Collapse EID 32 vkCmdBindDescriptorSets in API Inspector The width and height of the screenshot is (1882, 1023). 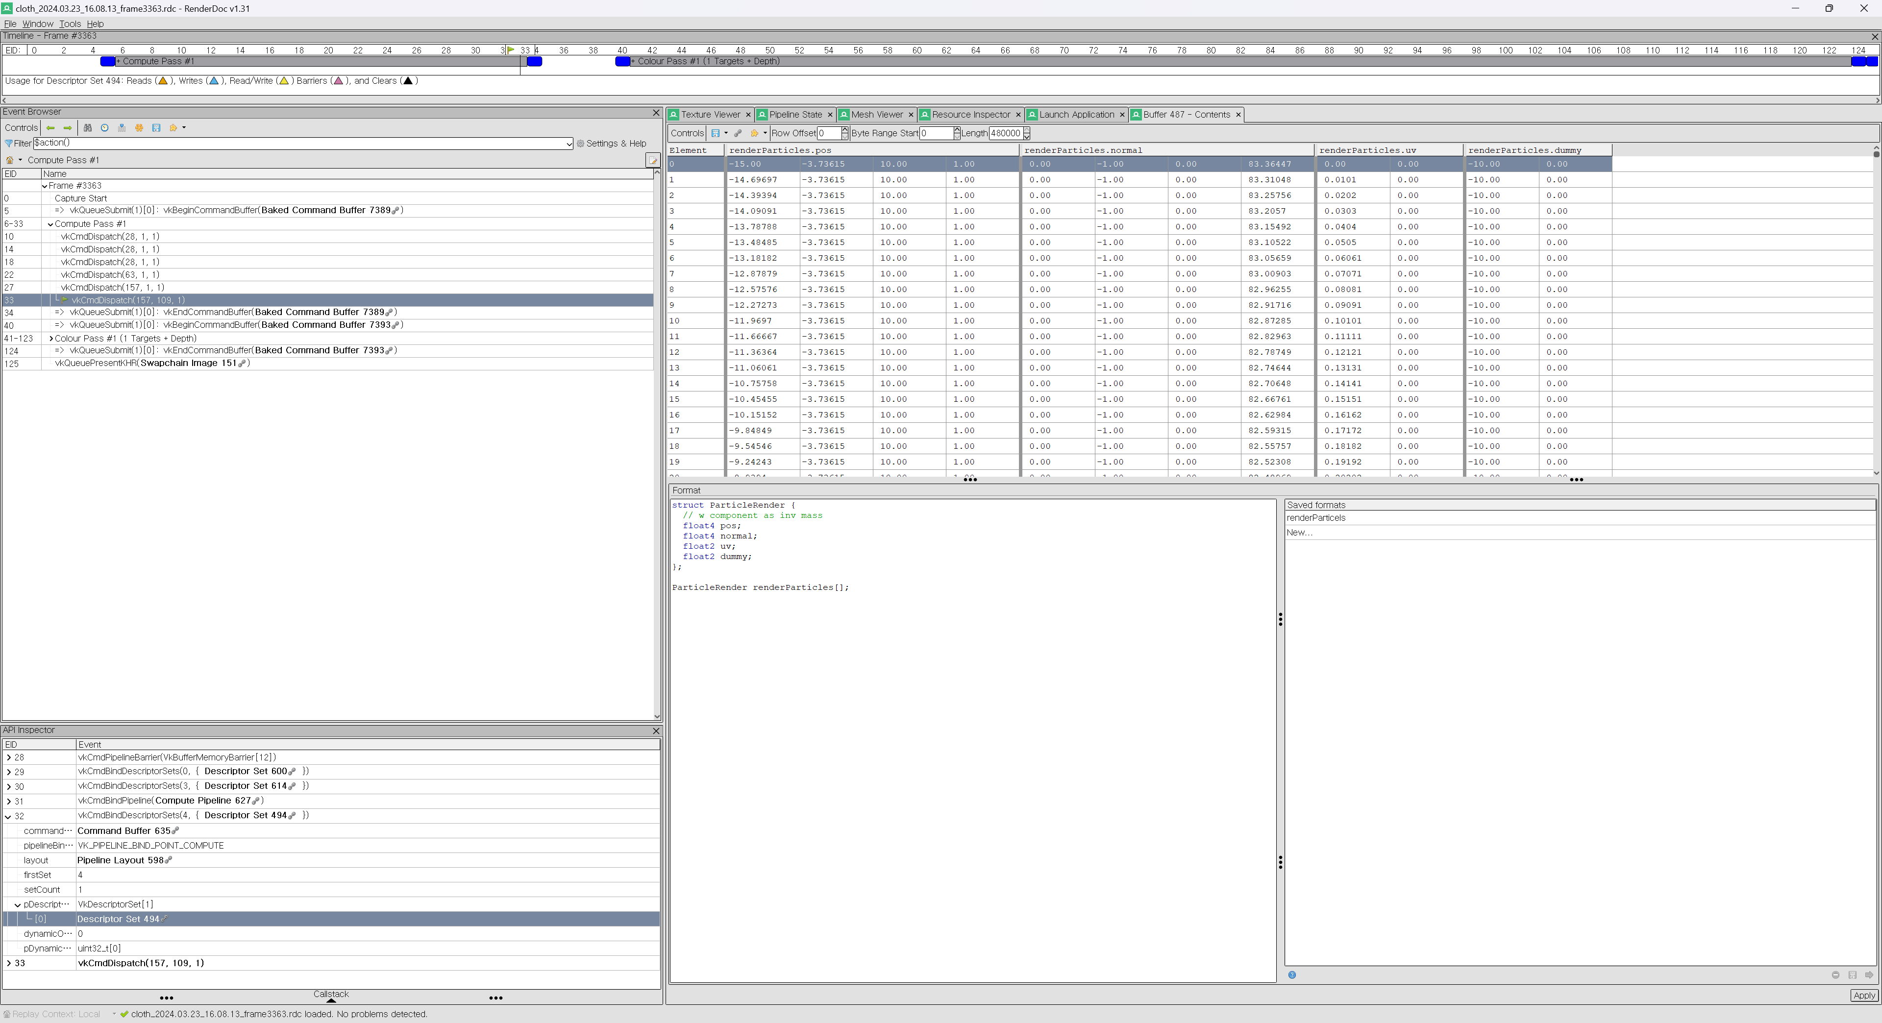(x=9, y=816)
